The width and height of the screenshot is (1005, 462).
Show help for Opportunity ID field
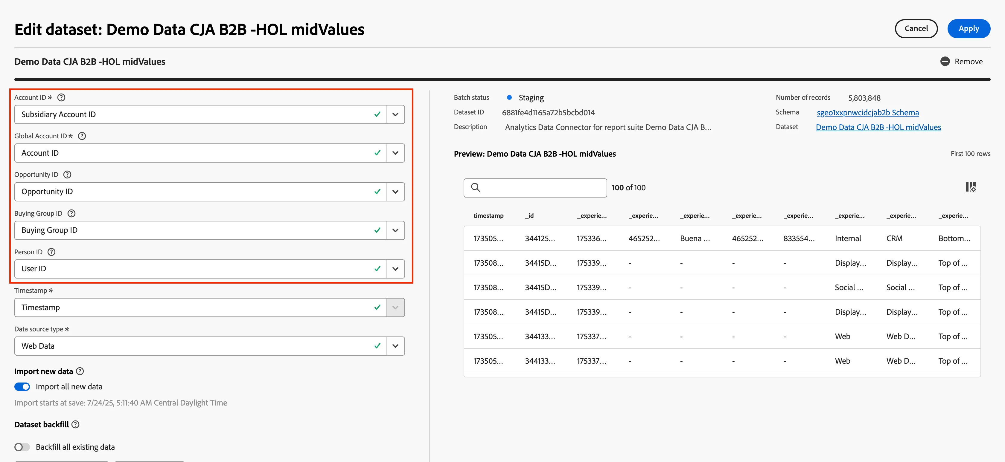coord(68,175)
